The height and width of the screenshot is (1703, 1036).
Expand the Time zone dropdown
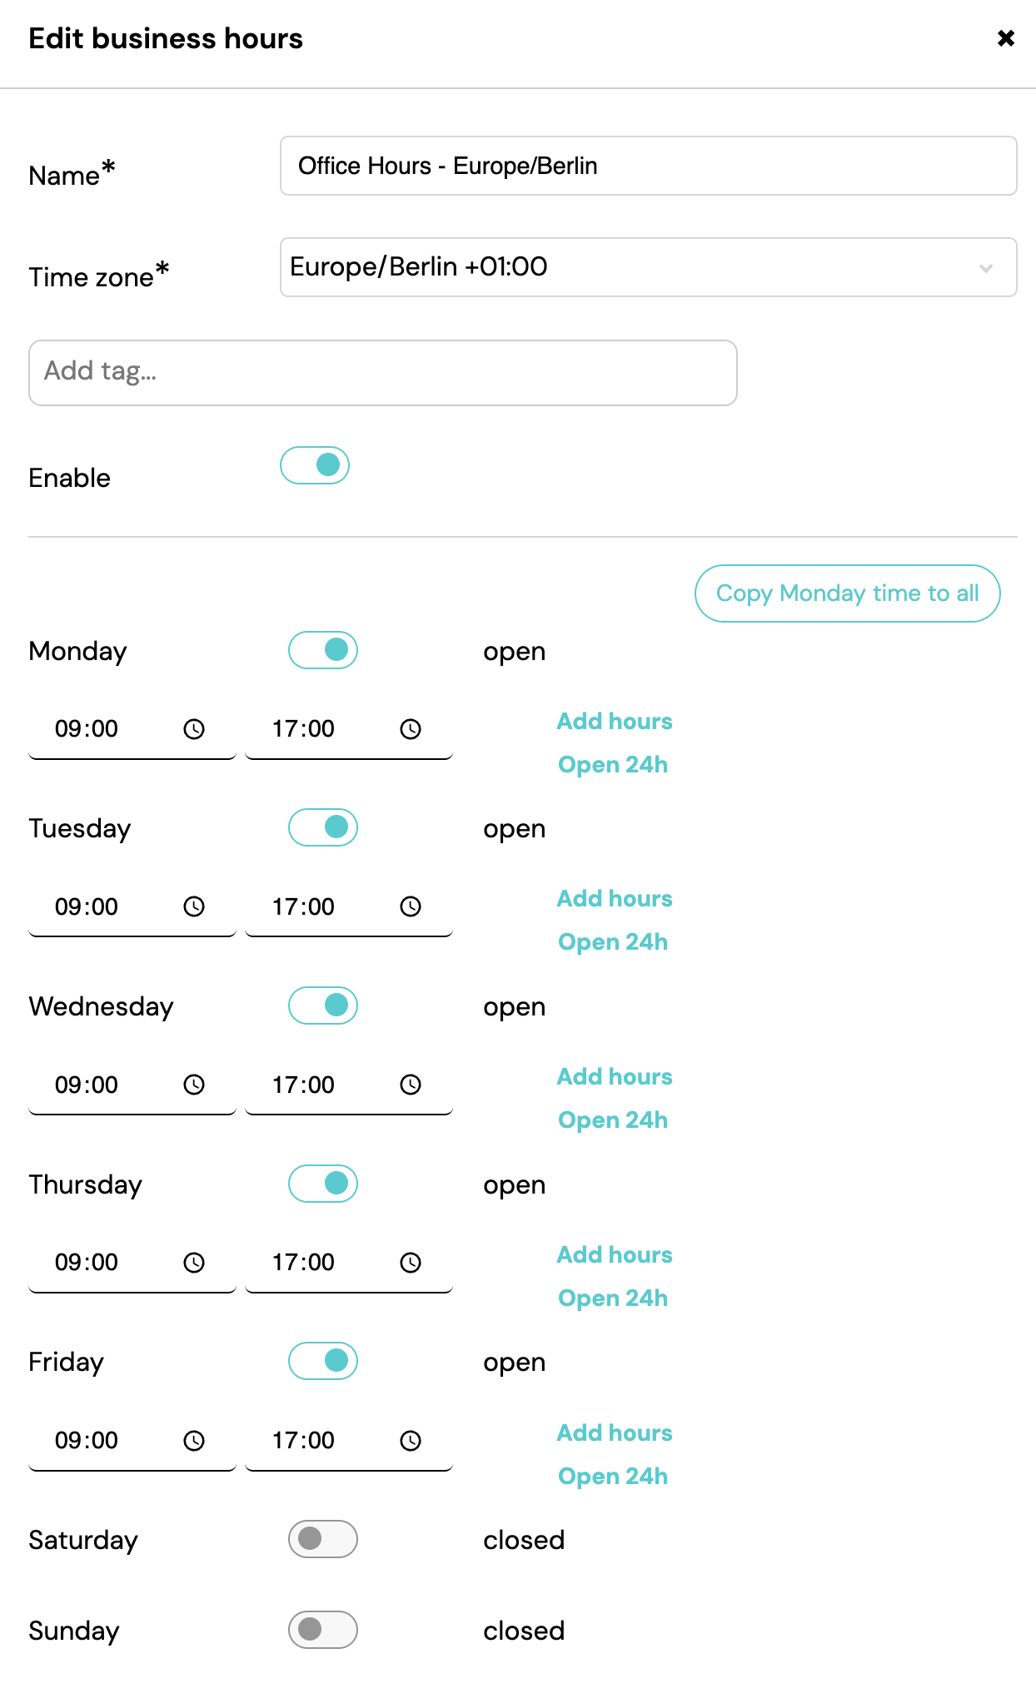[x=648, y=267]
